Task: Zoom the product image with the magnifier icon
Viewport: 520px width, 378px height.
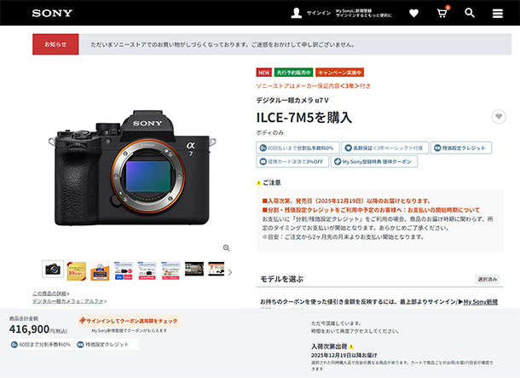Action: 226,248
